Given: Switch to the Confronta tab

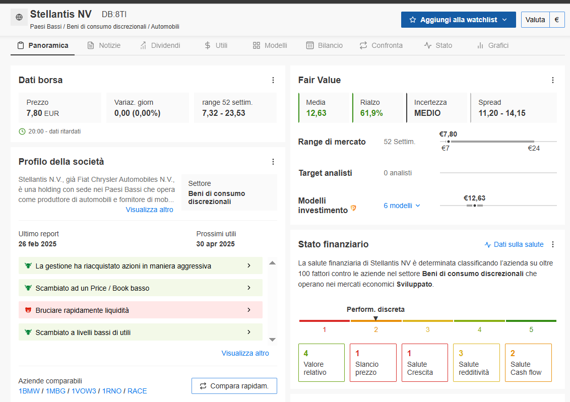Looking at the screenshot, I should pos(381,45).
